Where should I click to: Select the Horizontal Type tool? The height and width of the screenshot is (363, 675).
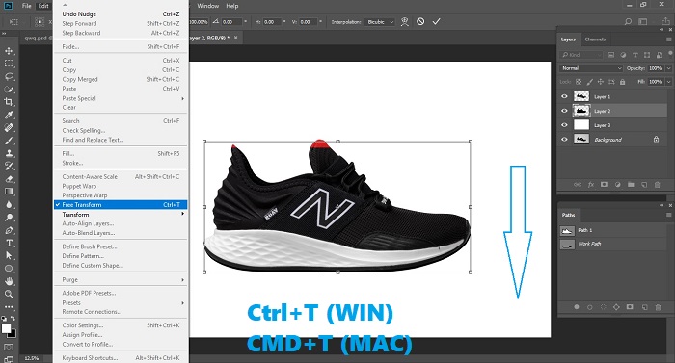click(x=9, y=243)
